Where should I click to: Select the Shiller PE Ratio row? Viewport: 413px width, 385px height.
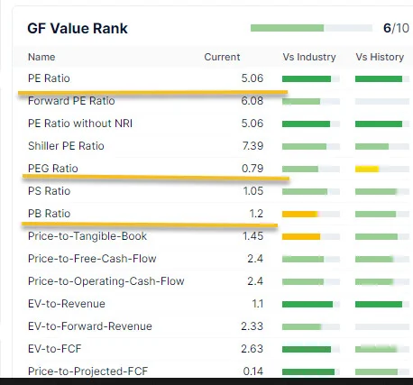pyautogui.click(x=214, y=146)
